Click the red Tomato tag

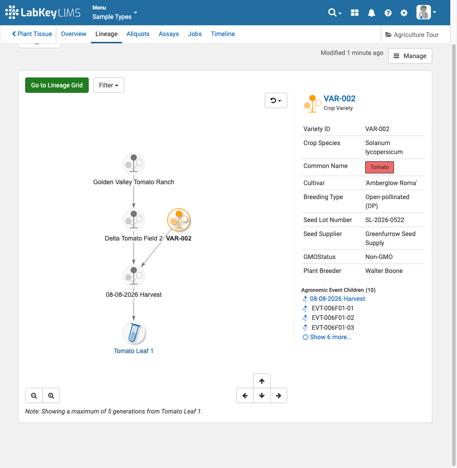click(x=380, y=167)
